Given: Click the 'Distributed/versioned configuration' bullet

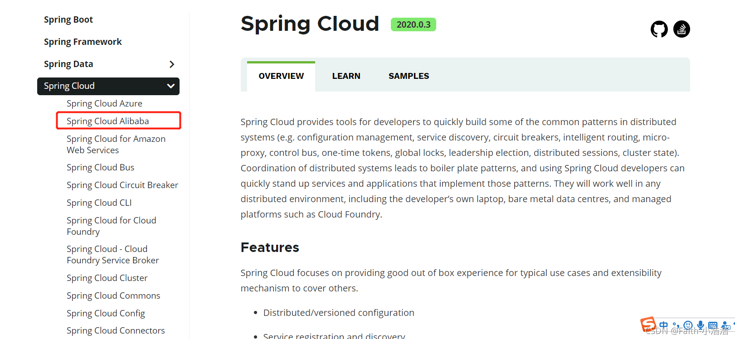Looking at the screenshot, I should click(339, 313).
